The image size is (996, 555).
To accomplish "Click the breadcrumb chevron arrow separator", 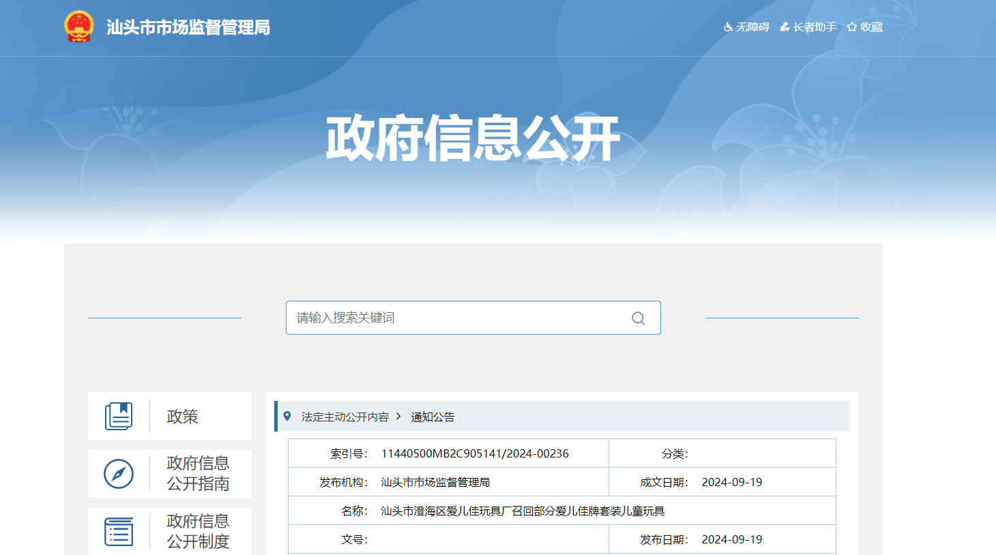I will (399, 417).
